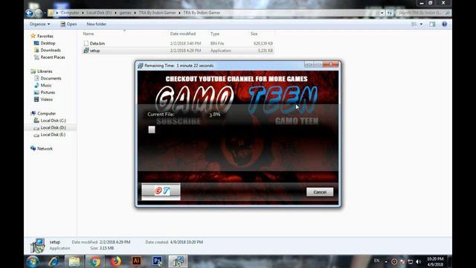This screenshot has width=476, height=268.
Task: Sort by Type column header
Action: (215, 33)
